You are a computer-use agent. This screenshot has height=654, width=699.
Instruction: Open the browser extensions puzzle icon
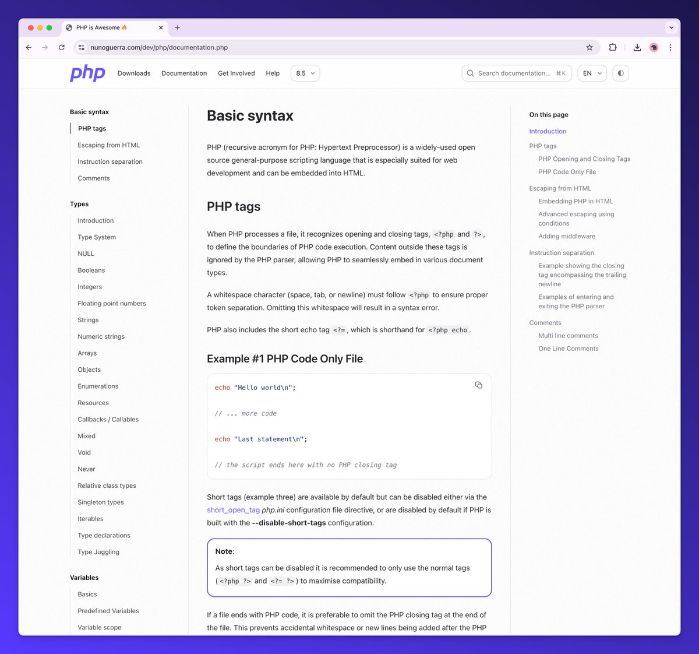tap(613, 47)
